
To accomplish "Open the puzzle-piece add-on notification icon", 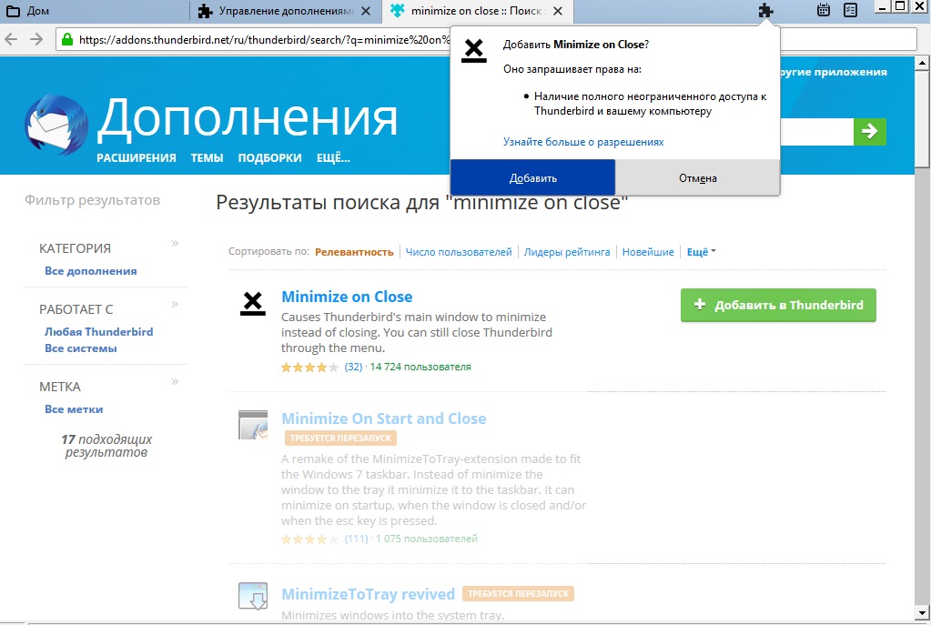I will click(766, 10).
